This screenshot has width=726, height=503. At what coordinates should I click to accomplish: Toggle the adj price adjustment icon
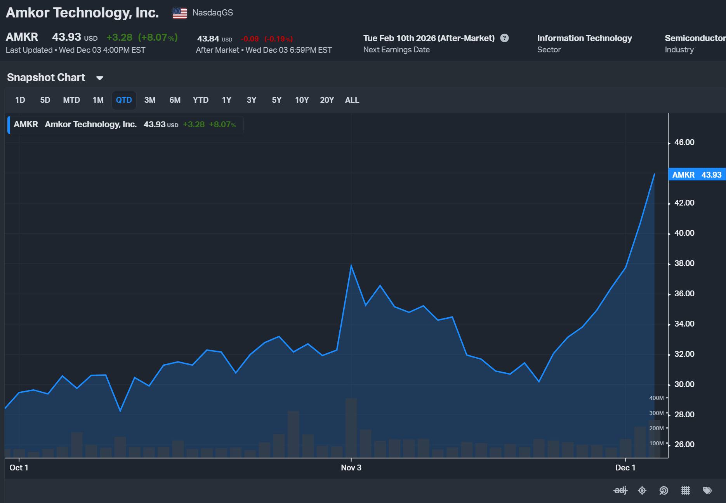point(620,491)
